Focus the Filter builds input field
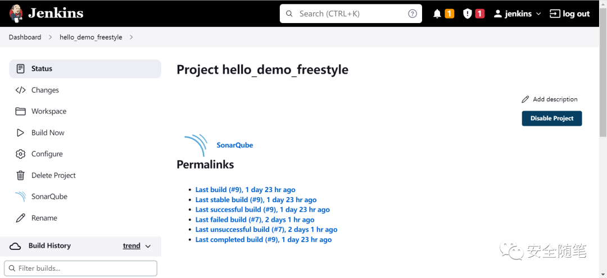Screen dimensions: 607x278 (x=80, y=268)
